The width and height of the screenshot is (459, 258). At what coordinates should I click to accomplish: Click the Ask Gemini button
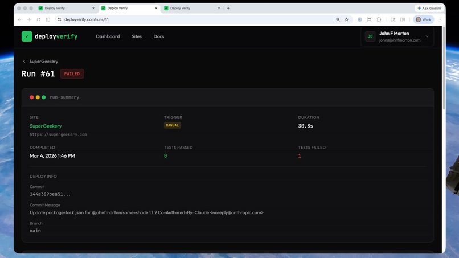tap(429, 8)
